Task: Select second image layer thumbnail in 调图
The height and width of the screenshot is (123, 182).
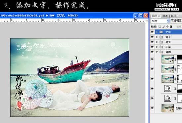Action: pos(168,69)
